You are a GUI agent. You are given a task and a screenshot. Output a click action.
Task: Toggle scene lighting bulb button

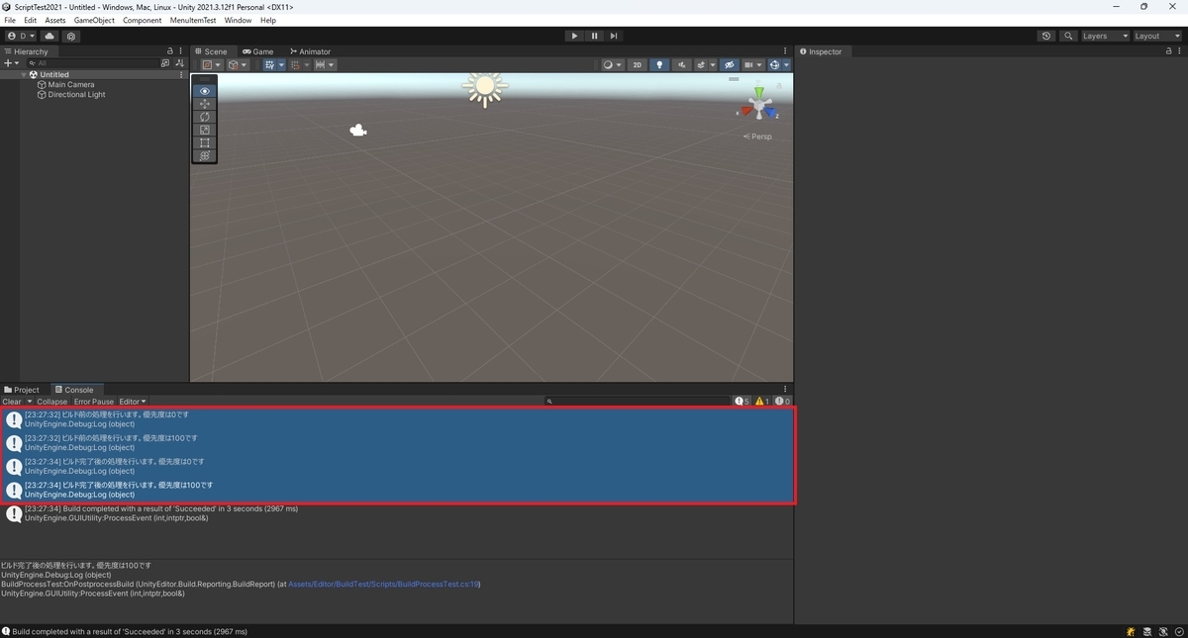[660, 65]
